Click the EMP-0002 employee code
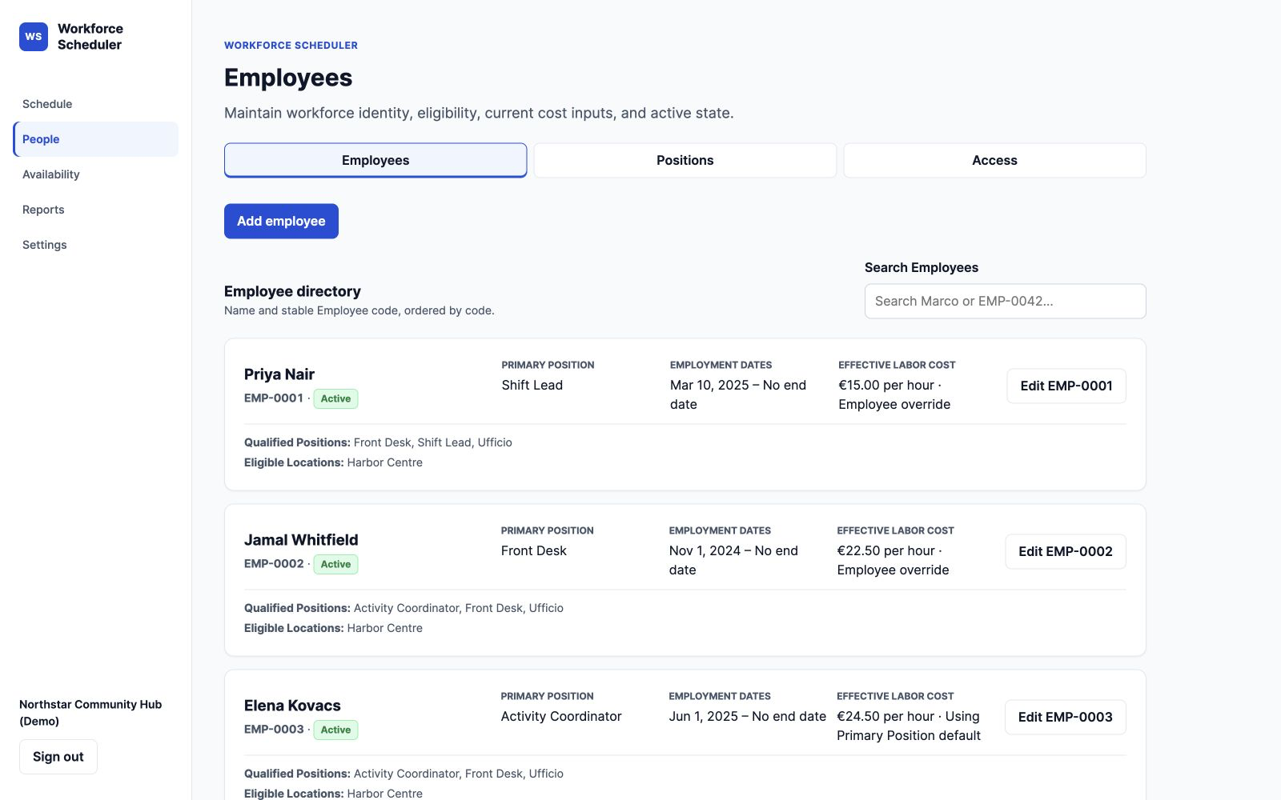Image resolution: width=1281 pixels, height=800 pixels. (x=274, y=563)
